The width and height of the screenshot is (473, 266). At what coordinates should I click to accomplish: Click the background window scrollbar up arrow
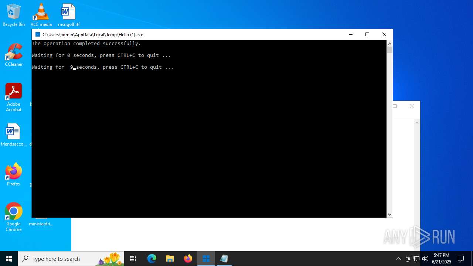tap(417, 123)
